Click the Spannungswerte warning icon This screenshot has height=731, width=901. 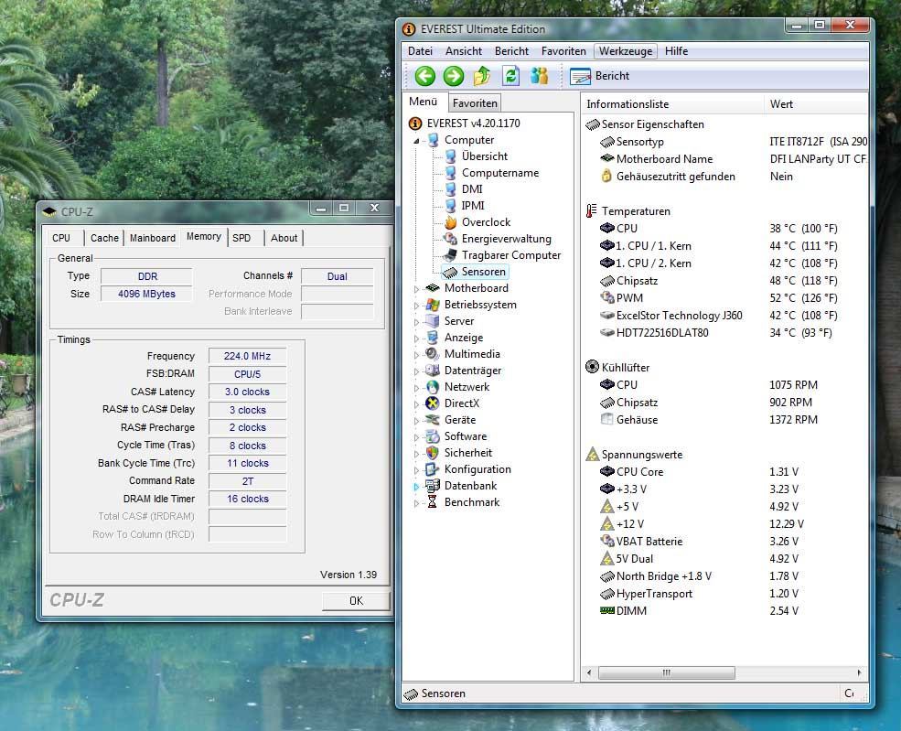[x=593, y=454]
